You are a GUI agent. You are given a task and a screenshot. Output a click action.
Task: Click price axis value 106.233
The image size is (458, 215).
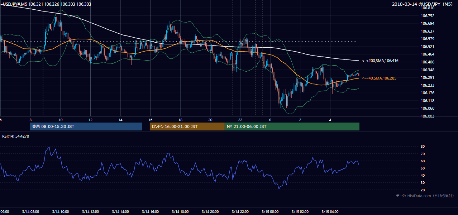pyautogui.click(x=427, y=85)
